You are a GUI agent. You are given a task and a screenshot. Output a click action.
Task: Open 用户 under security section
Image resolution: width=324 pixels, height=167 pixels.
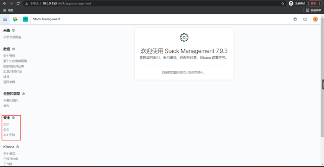click(x=6, y=124)
